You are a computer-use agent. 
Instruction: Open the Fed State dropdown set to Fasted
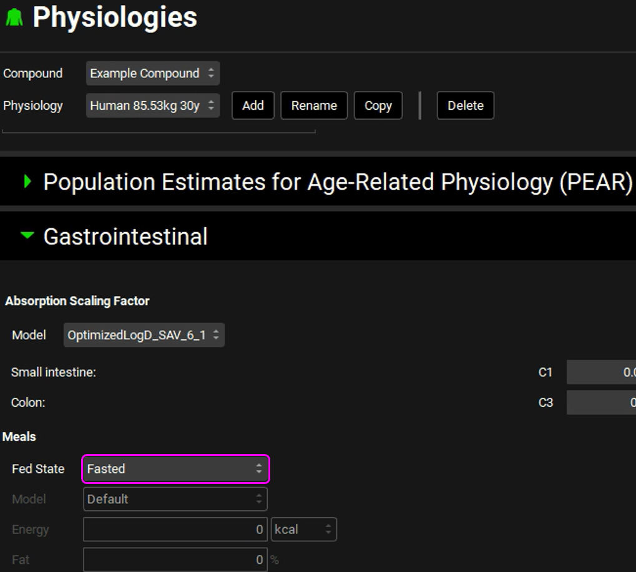point(175,468)
